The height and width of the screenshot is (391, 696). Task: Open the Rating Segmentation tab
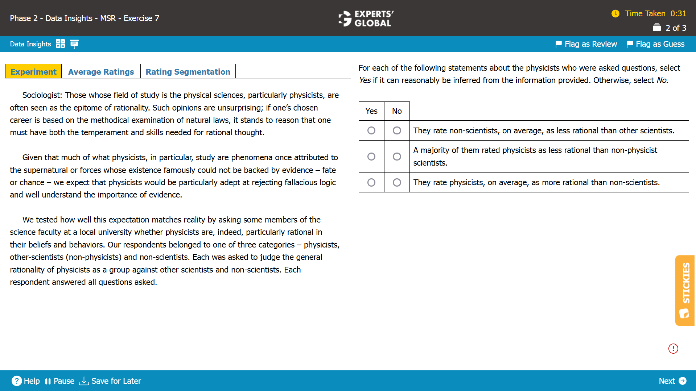(188, 71)
